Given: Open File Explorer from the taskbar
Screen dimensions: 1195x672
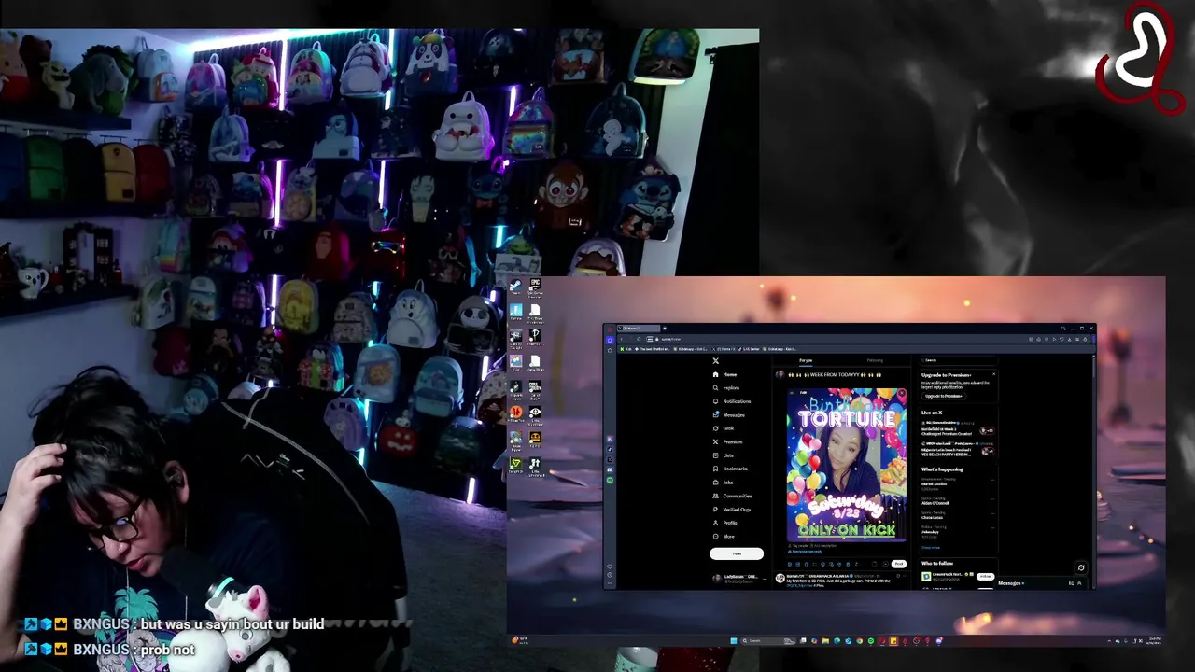Looking at the screenshot, I should (825, 641).
